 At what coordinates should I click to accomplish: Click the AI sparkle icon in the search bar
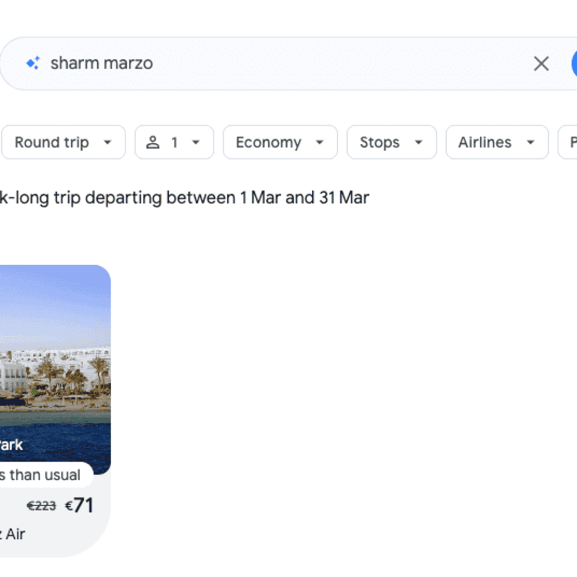point(32,63)
